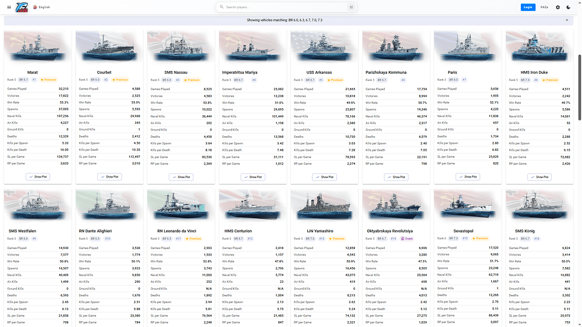Show Plot for HMS Iron Duke
Image resolution: width=582 pixels, height=327 pixels.
(540, 177)
